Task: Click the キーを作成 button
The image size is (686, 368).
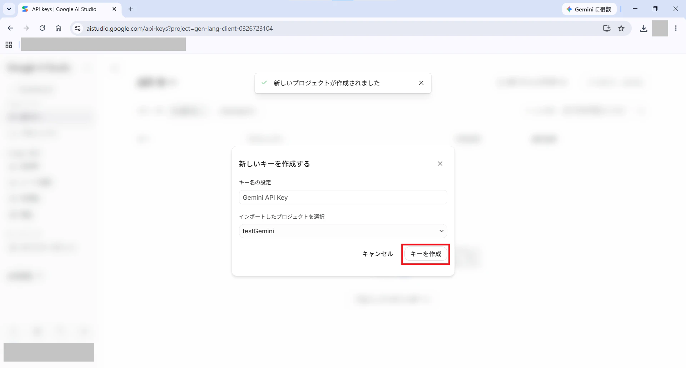Action: click(x=426, y=254)
